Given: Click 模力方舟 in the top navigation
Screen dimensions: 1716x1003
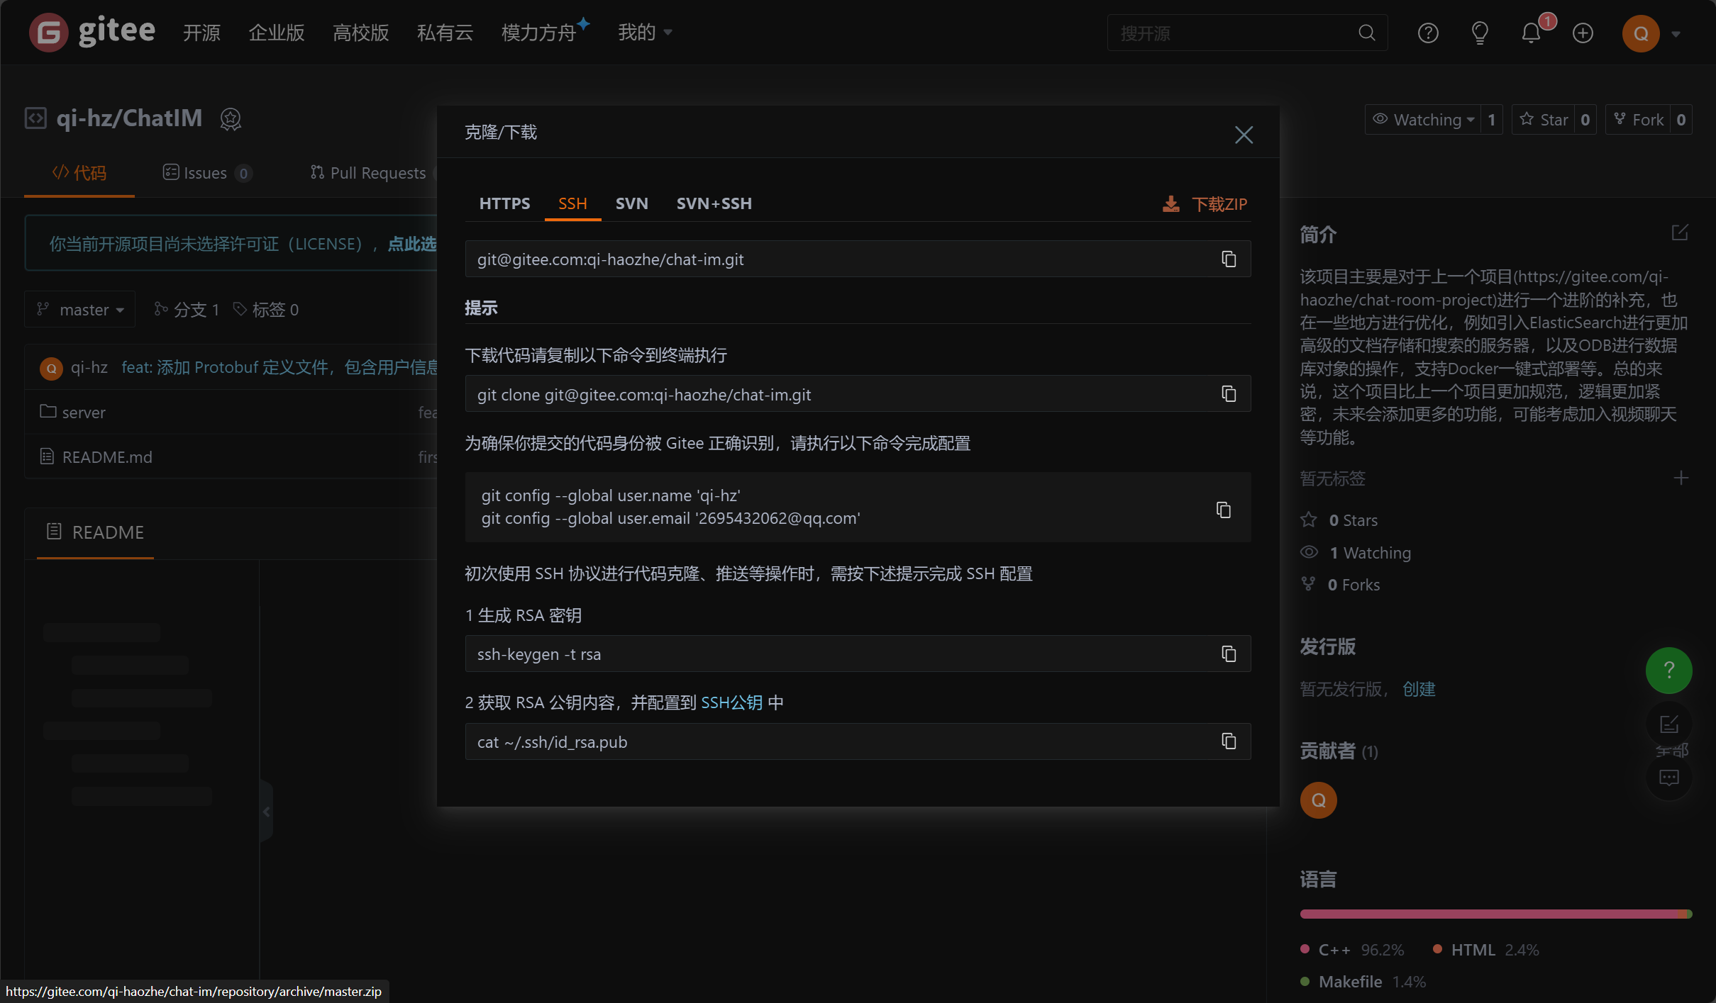Looking at the screenshot, I should point(538,33).
